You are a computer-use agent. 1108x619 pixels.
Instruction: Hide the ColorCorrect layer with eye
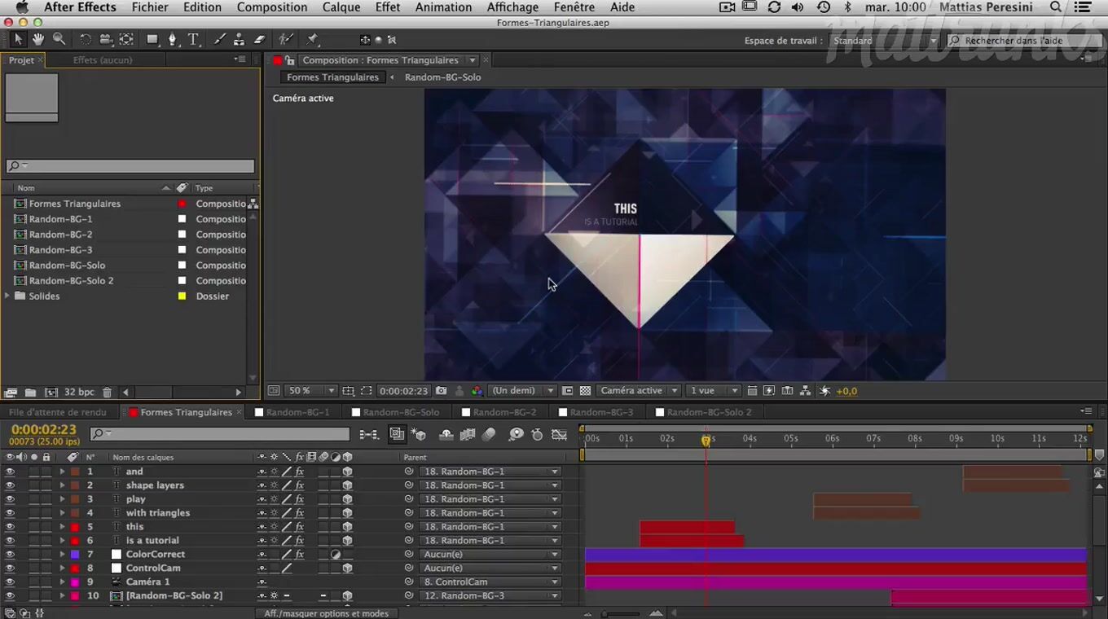tap(10, 555)
